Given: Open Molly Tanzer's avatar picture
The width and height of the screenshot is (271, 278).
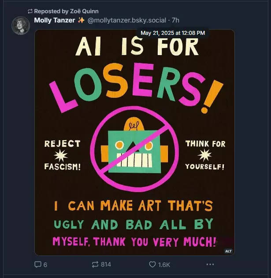Looking at the screenshot, I should coord(21,26).
